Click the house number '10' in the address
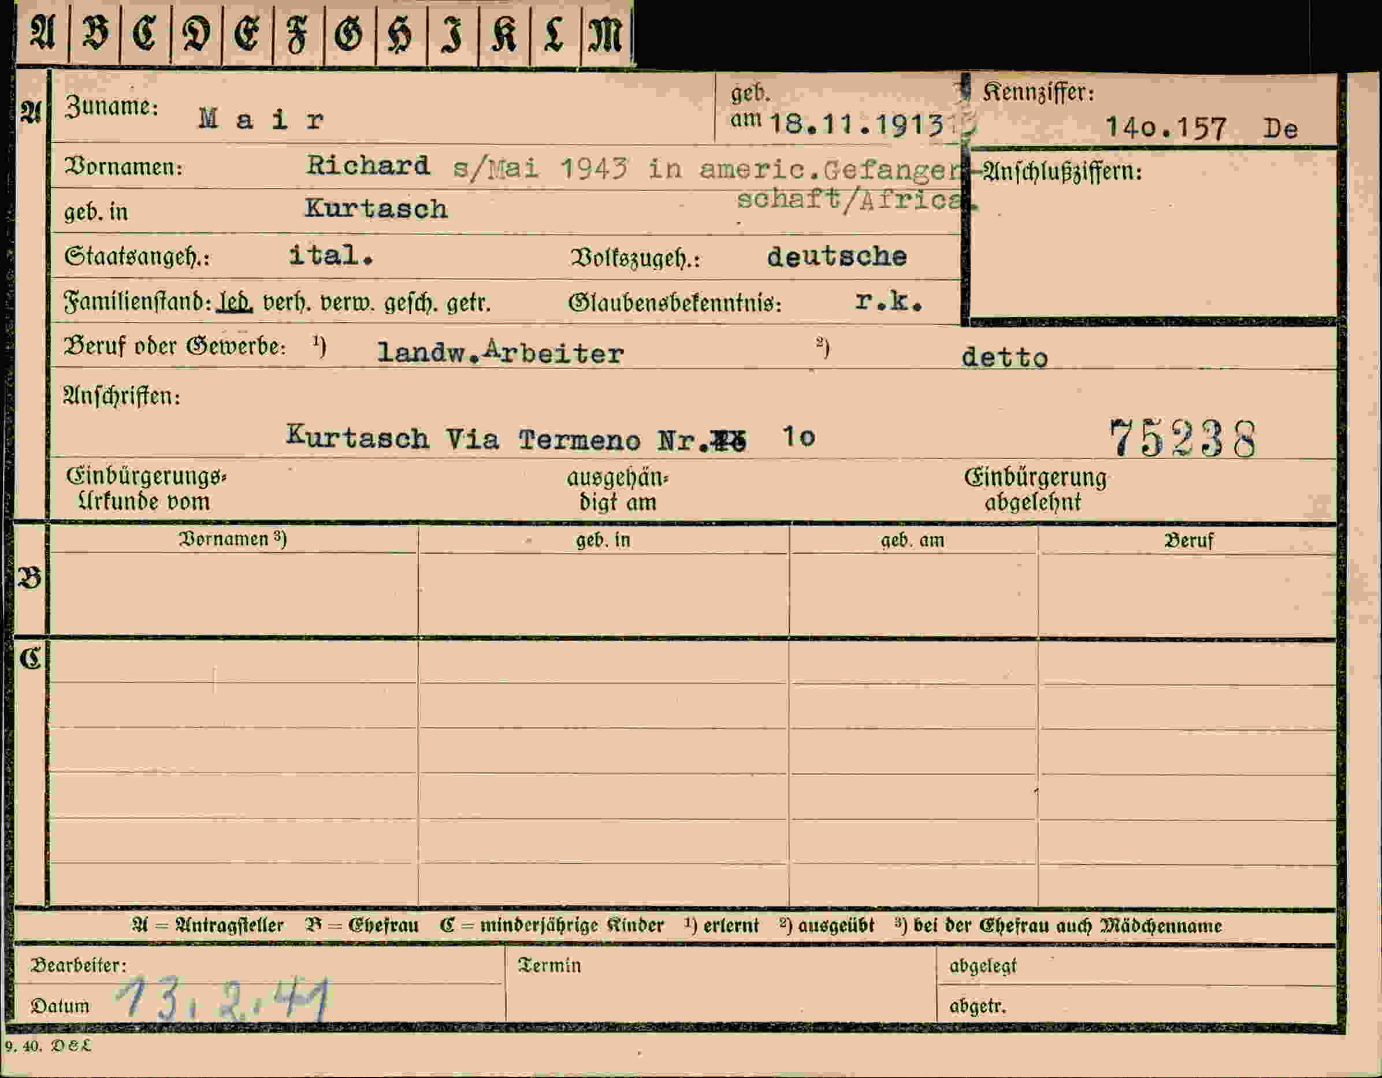Screen dimensions: 1382x1078 pos(798,437)
